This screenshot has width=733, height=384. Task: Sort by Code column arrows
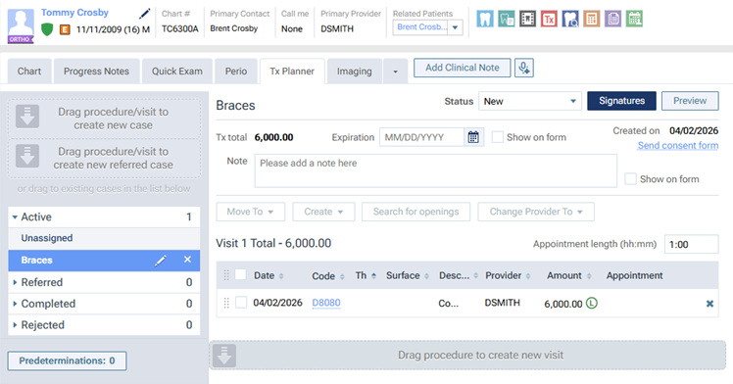tap(342, 276)
